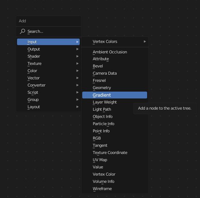Add a Geometry node
Screen dimensions: 200x198
[x=114, y=88]
